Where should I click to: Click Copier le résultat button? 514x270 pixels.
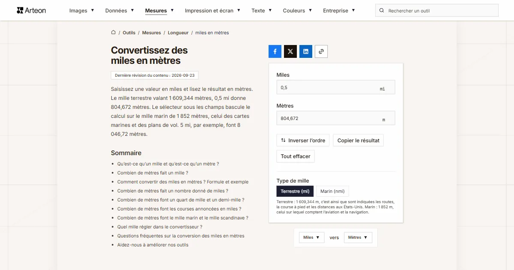coord(358,141)
